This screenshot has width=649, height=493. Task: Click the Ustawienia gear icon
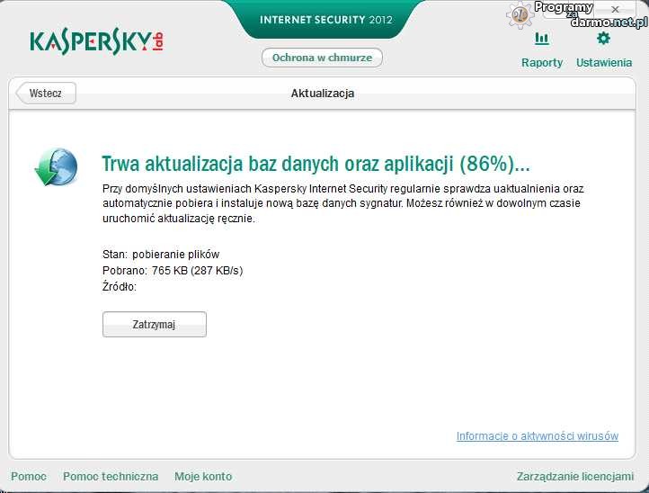603,39
